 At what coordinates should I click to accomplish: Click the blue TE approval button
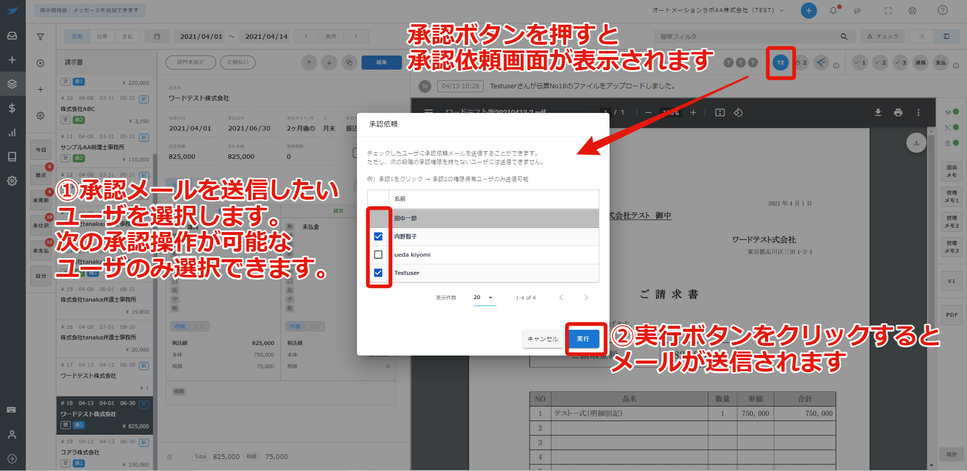[x=781, y=63]
